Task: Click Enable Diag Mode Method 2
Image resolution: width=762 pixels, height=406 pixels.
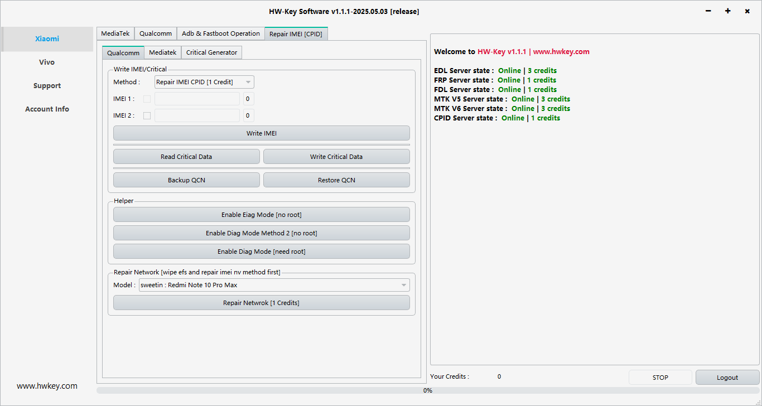Action: [x=262, y=233]
